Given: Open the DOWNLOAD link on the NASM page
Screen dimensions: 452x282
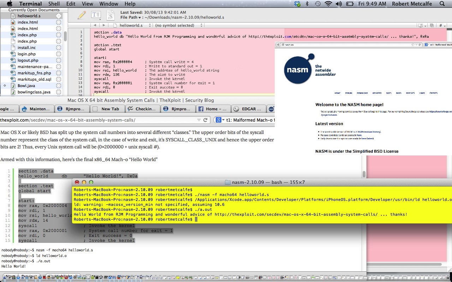Looking at the screenshot, I should point(362,93).
